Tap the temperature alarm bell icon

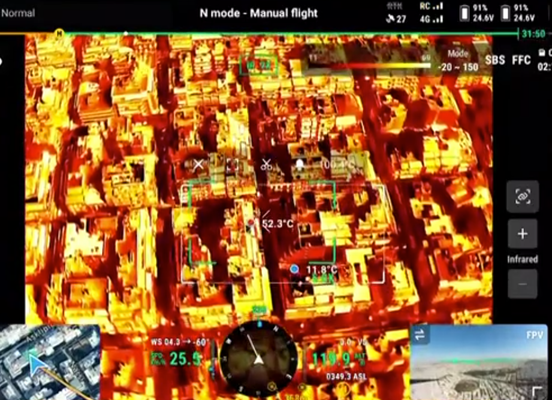click(x=300, y=164)
